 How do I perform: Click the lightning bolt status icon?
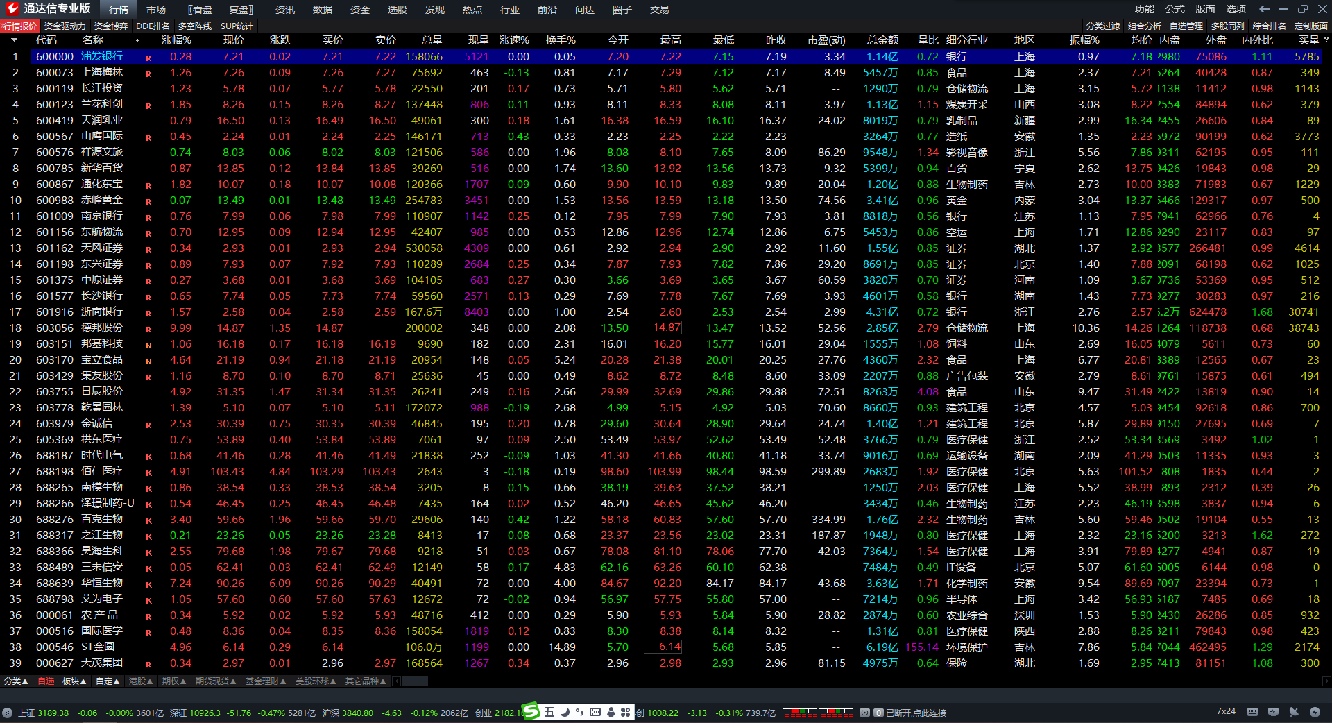tap(1315, 712)
